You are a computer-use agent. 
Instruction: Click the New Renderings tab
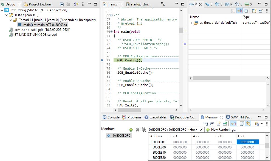tap(222, 130)
